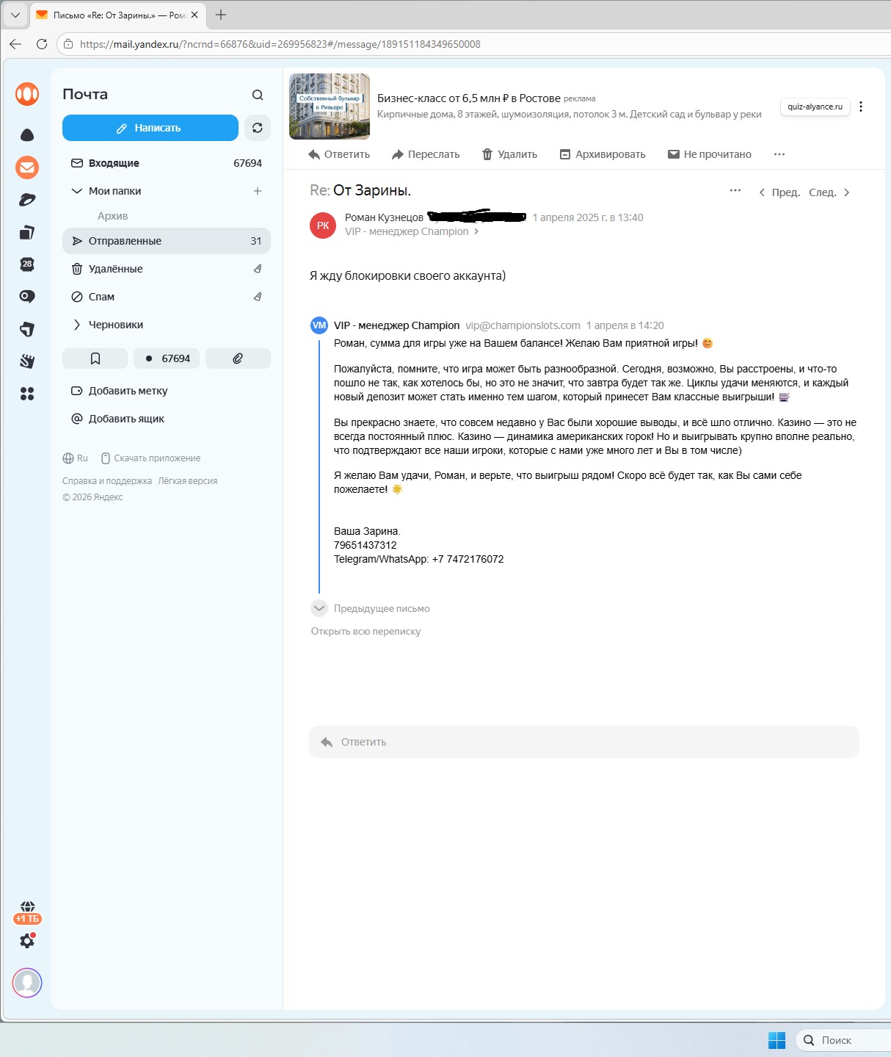The width and height of the screenshot is (891, 1057).
Task: Click the Ответить reply field at bottom
Action: tap(584, 742)
